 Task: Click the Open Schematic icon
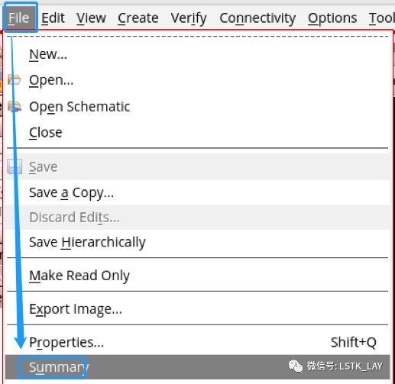(15, 106)
